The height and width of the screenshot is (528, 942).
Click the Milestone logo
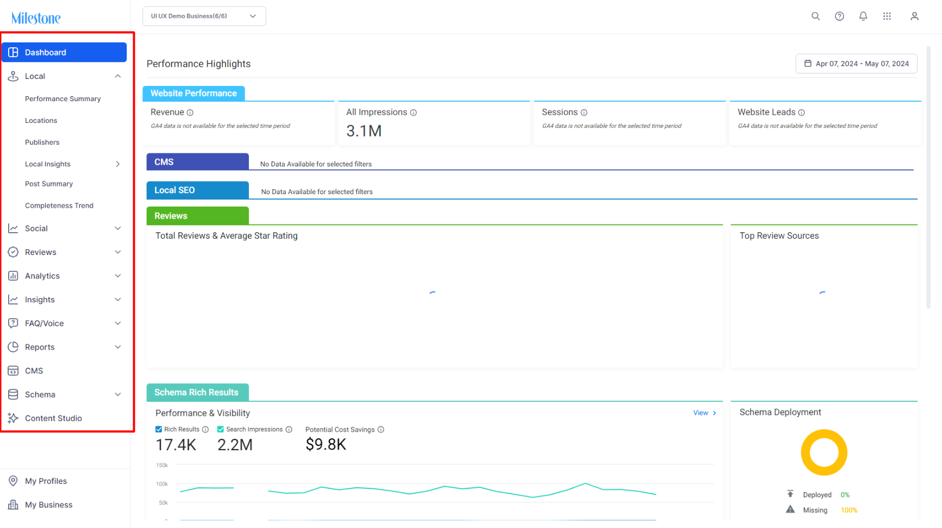[36, 18]
